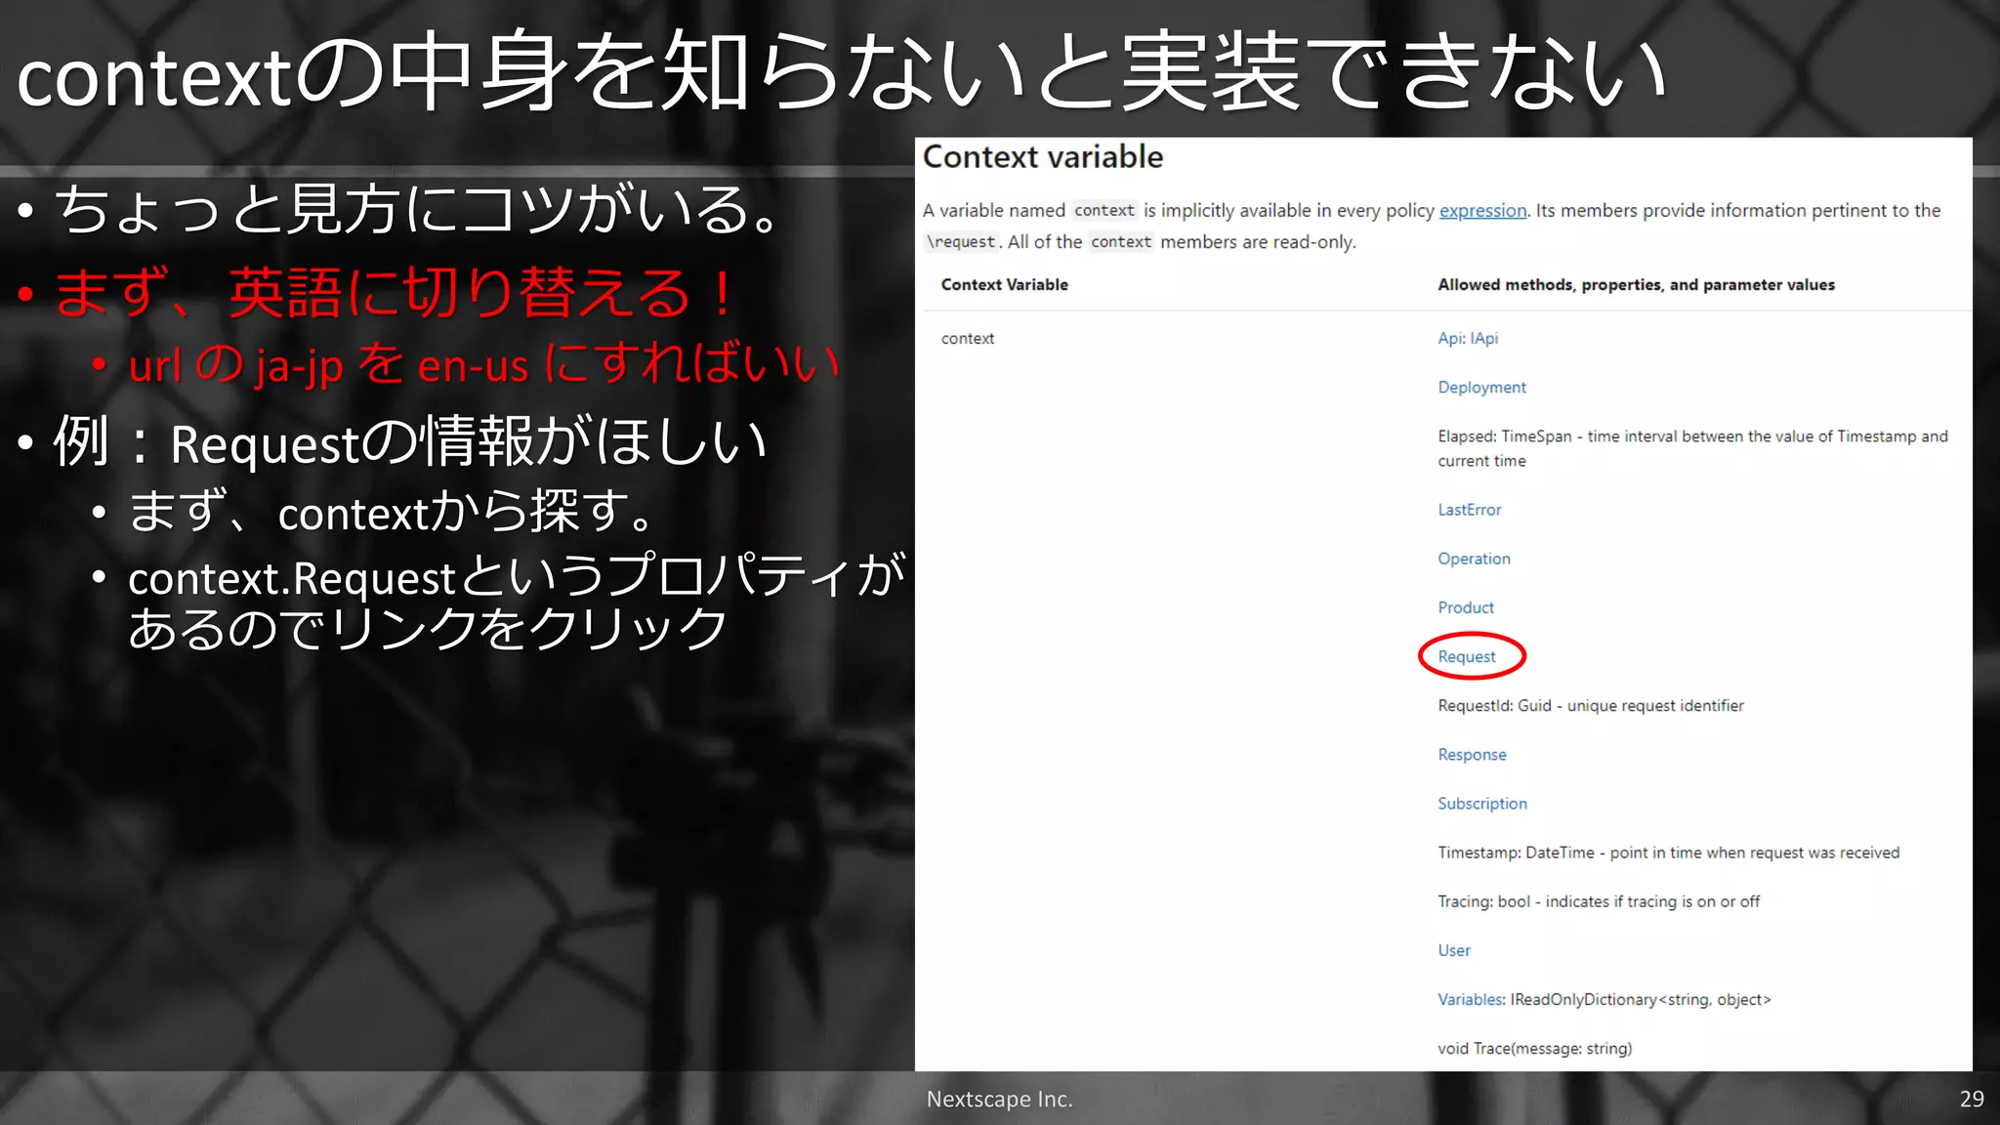
Task: Click the circled Request link
Action: (x=1467, y=657)
